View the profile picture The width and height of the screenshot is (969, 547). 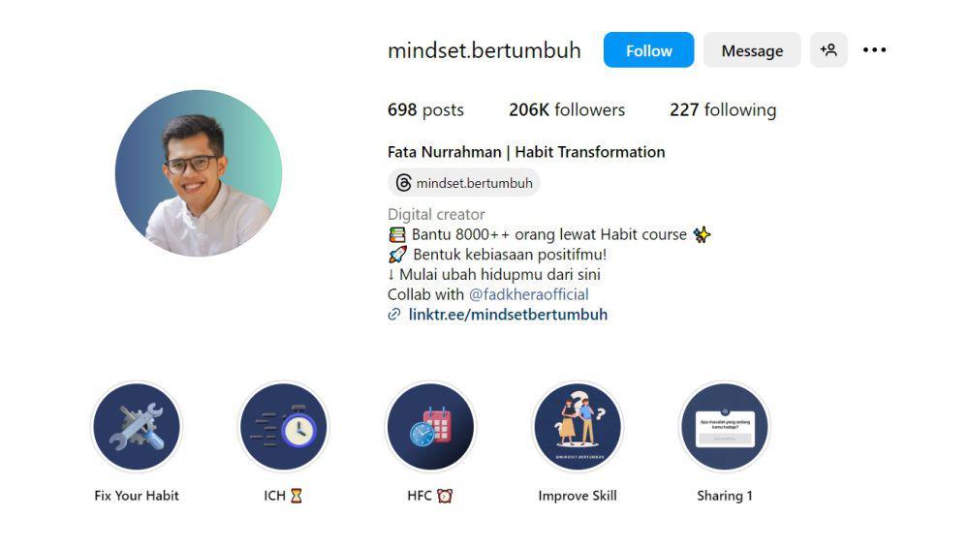click(199, 173)
